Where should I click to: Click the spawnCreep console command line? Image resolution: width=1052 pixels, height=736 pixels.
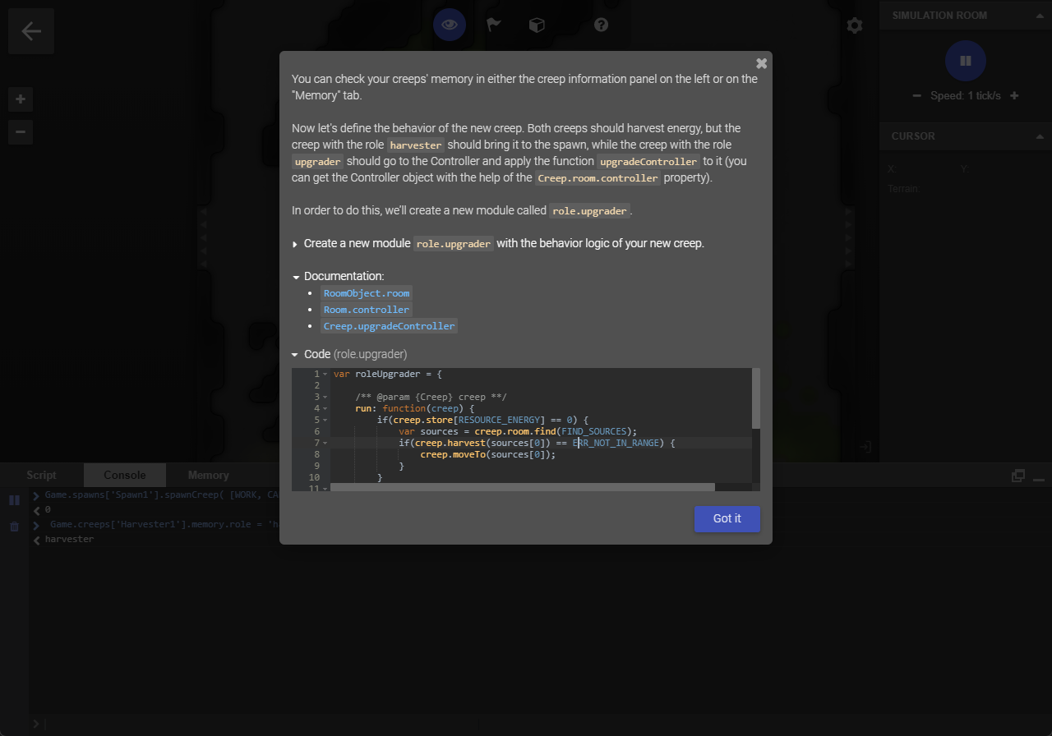tap(162, 495)
